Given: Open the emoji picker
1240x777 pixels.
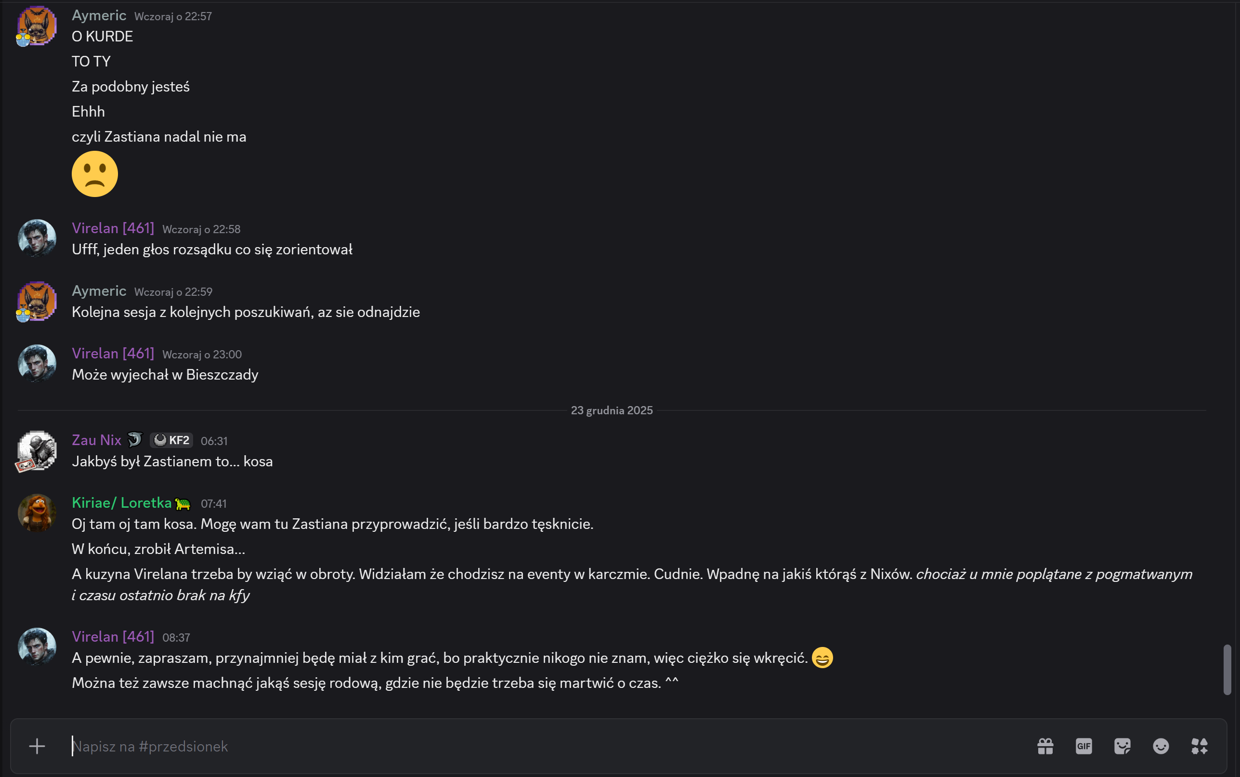Looking at the screenshot, I should pyautogui.click(x=1161, y=746).
